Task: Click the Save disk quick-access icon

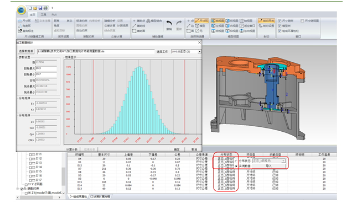Action: [40, 8]
